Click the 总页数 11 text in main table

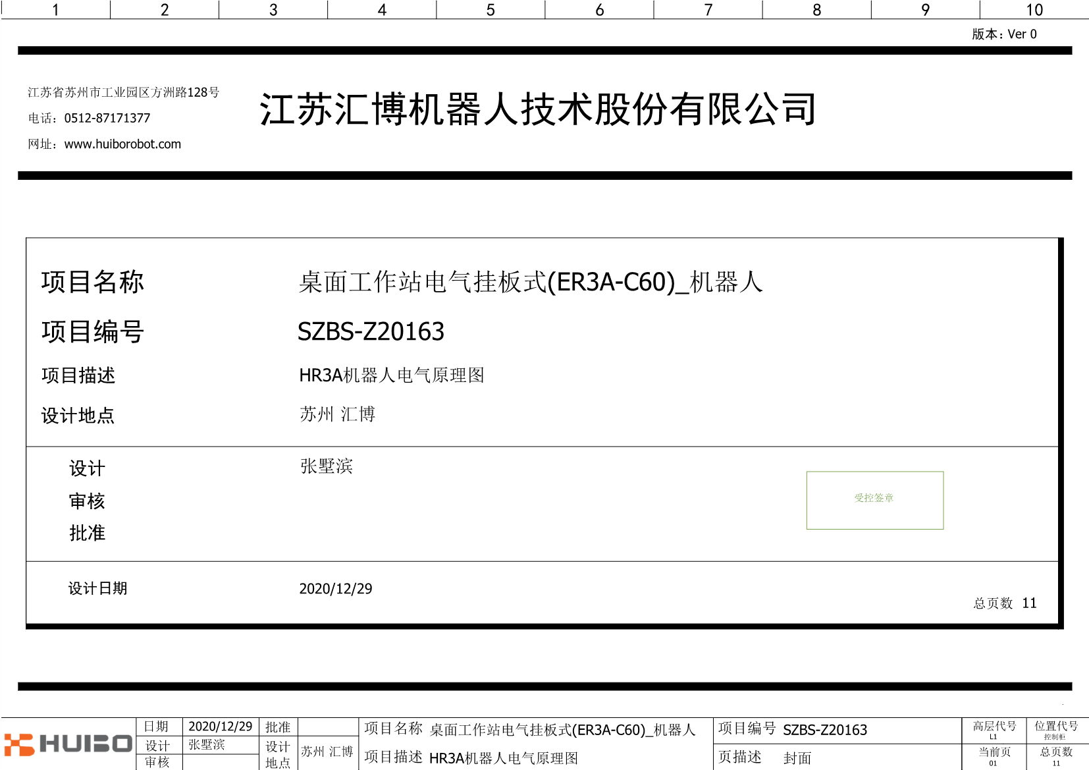(x=1005, y=603)
